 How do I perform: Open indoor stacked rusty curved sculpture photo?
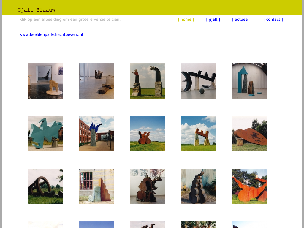(x=148, y=186)
